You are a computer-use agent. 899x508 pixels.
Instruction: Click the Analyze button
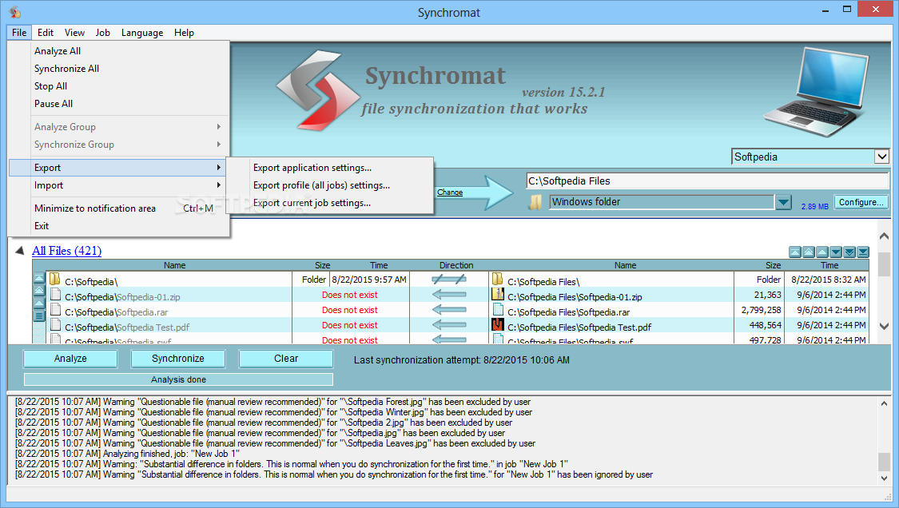point(70,359)
